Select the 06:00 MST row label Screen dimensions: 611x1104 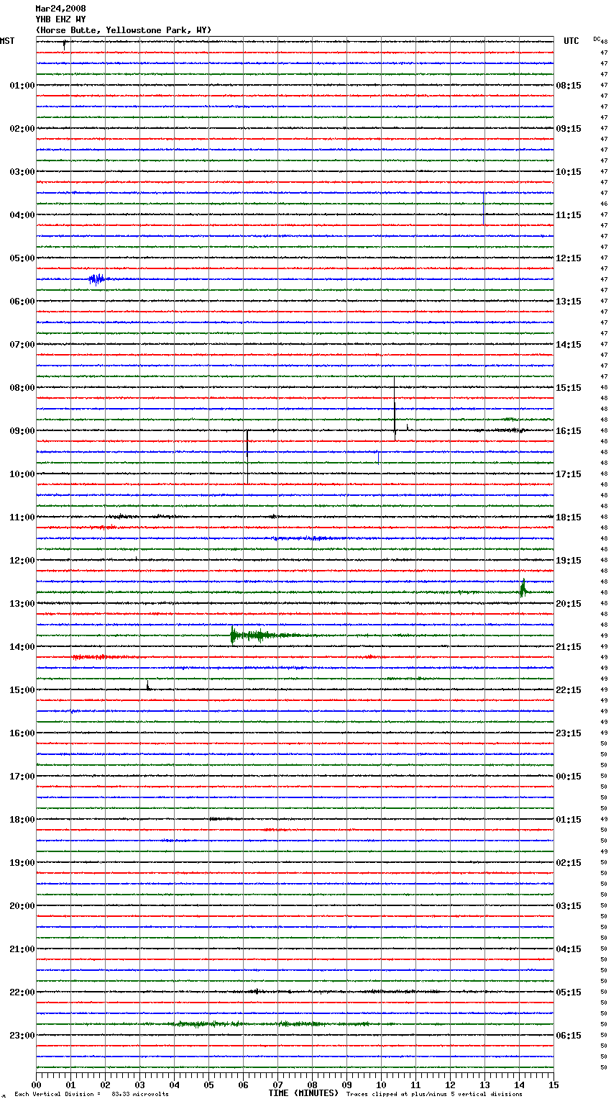tap(22, 302)
